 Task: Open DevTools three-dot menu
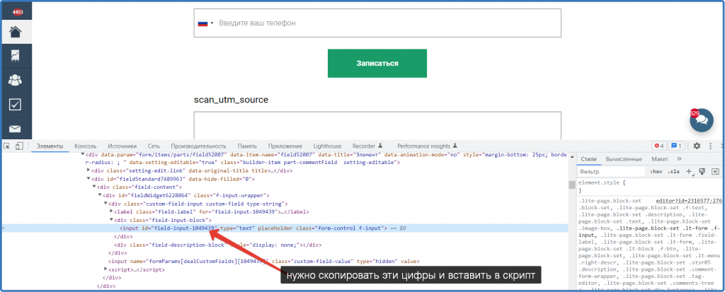(710, 146)
